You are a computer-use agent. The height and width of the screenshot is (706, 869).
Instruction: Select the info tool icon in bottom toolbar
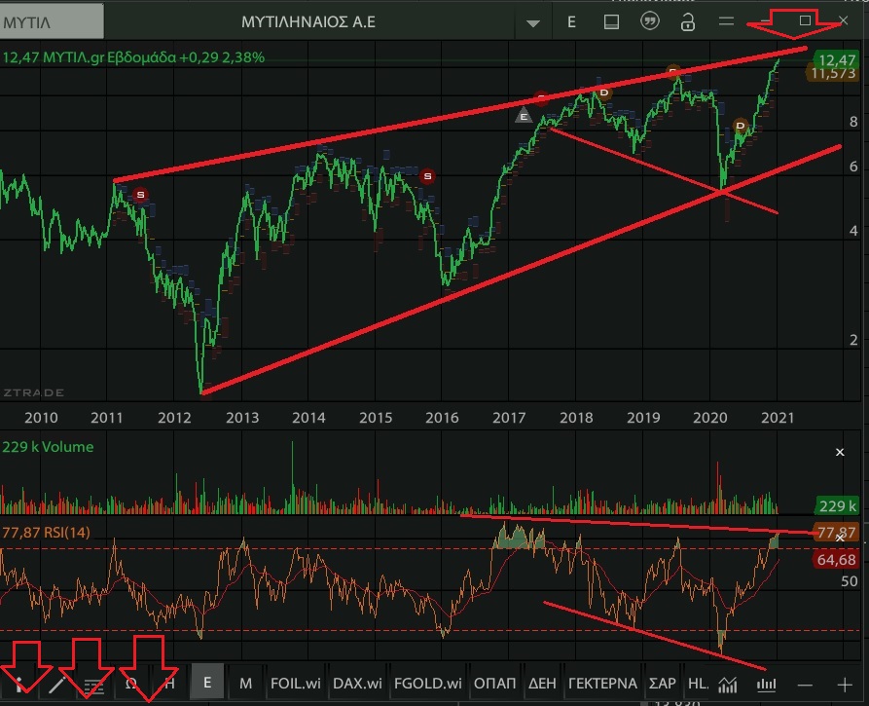click(x=20, y=685)
